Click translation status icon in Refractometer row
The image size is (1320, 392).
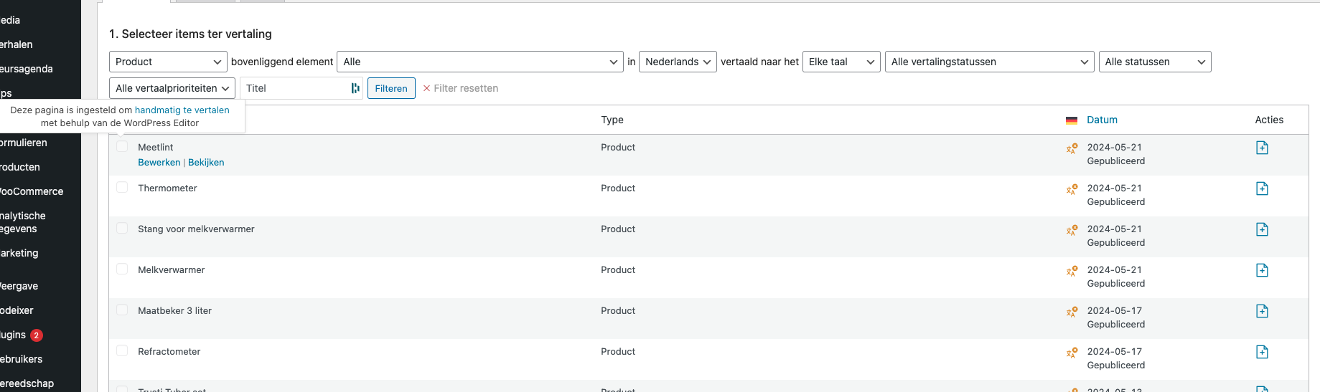pos(1072,353)
